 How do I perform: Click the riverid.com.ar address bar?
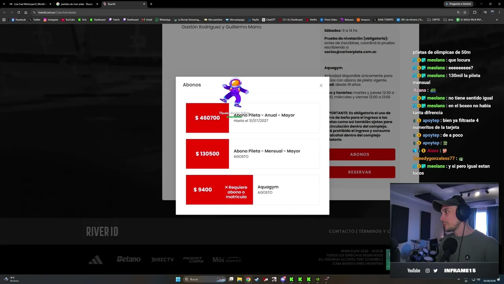click(244, 12)
